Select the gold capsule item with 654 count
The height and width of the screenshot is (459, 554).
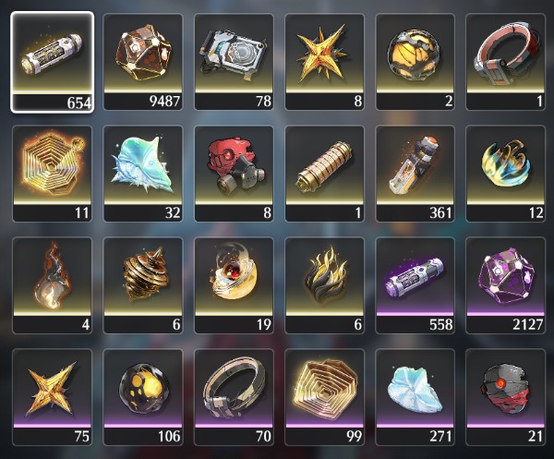coord(53,62)
